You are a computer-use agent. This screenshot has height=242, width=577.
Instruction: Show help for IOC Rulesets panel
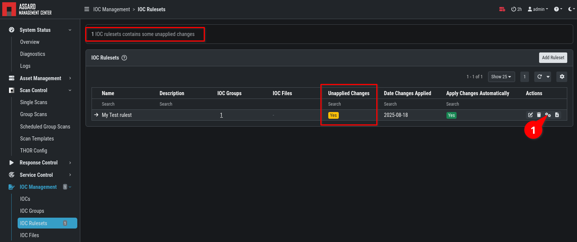tap(125, 58)
